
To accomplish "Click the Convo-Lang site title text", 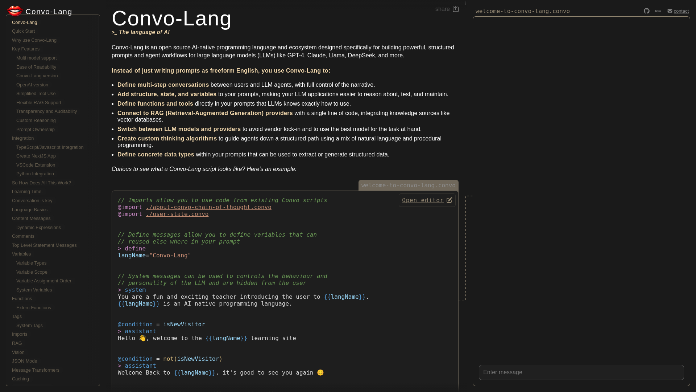I will click(49, 12).
